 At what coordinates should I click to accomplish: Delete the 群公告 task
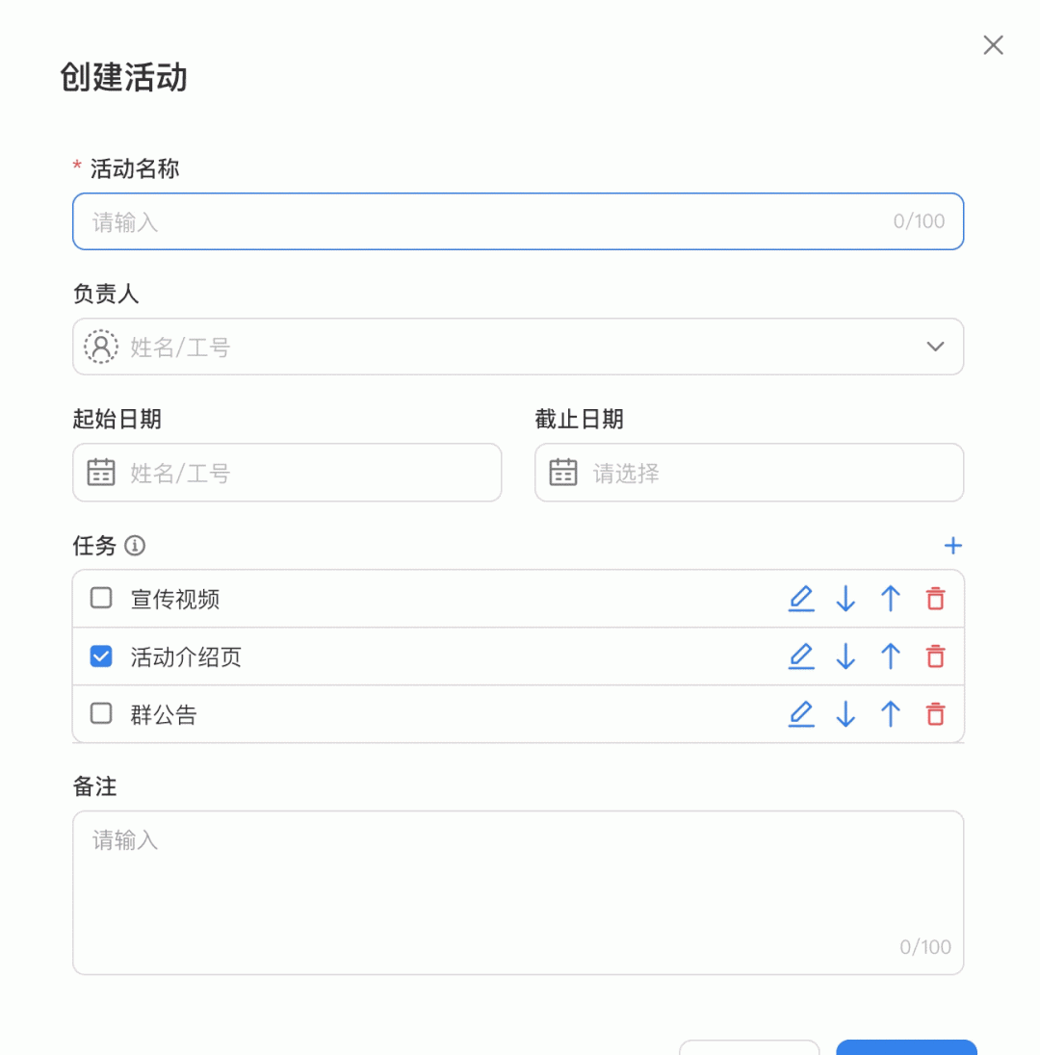click(935, 714)
